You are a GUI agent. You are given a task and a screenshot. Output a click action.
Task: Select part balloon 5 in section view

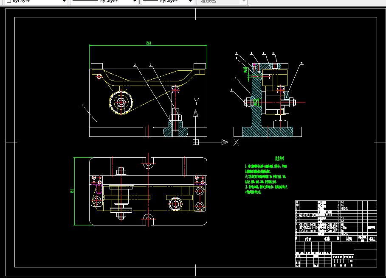[x=235, y=78]
